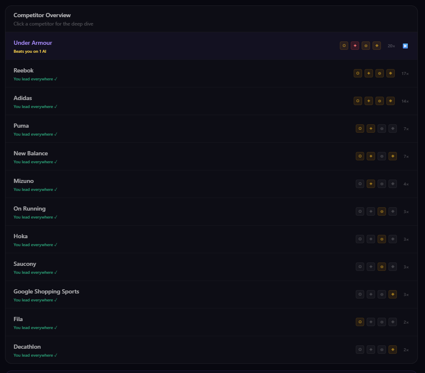
Task: Click greyed circle icon in Google Shopping Sports row
Action: click(382, 294)
